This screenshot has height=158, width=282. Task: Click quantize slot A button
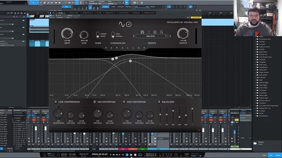click(169, 7)
